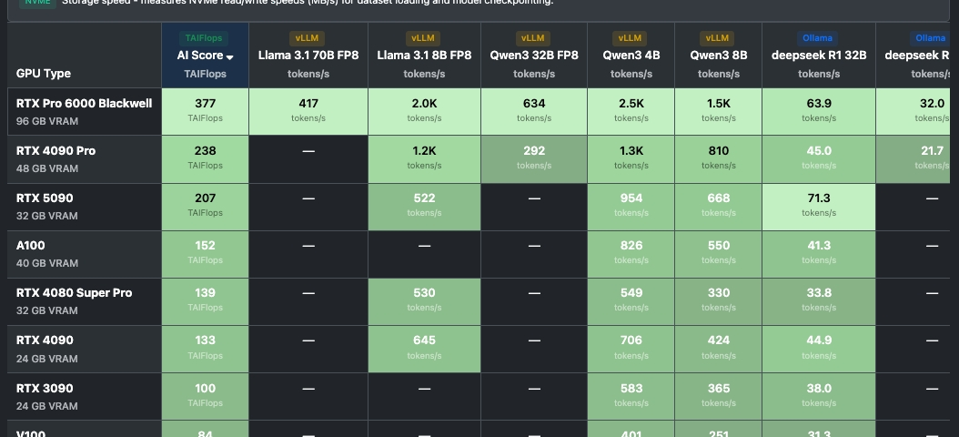Open the RTX 4090 Pro GPU entry
The width and height of the screenshot is (959, 437).
pyautogui.click(x=56, y=151)
